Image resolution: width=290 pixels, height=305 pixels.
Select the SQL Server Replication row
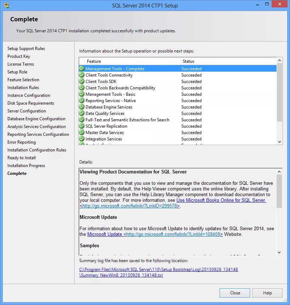pos(178,126)
